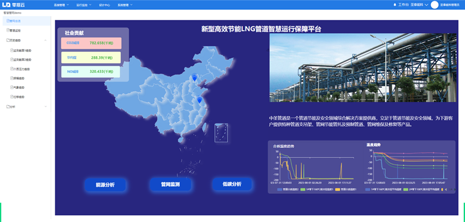Open the user avatar in header
This screenshot has width=465, height=222.
coord(434,4)
